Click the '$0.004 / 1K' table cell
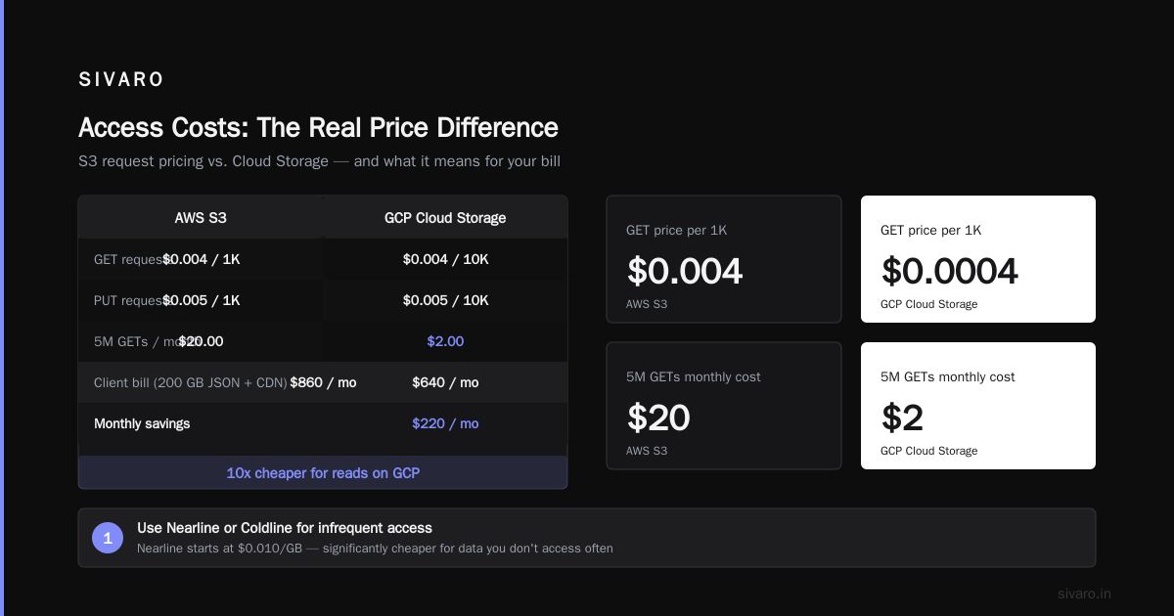This screenshot has height=616, width=1174. [202, 259]
